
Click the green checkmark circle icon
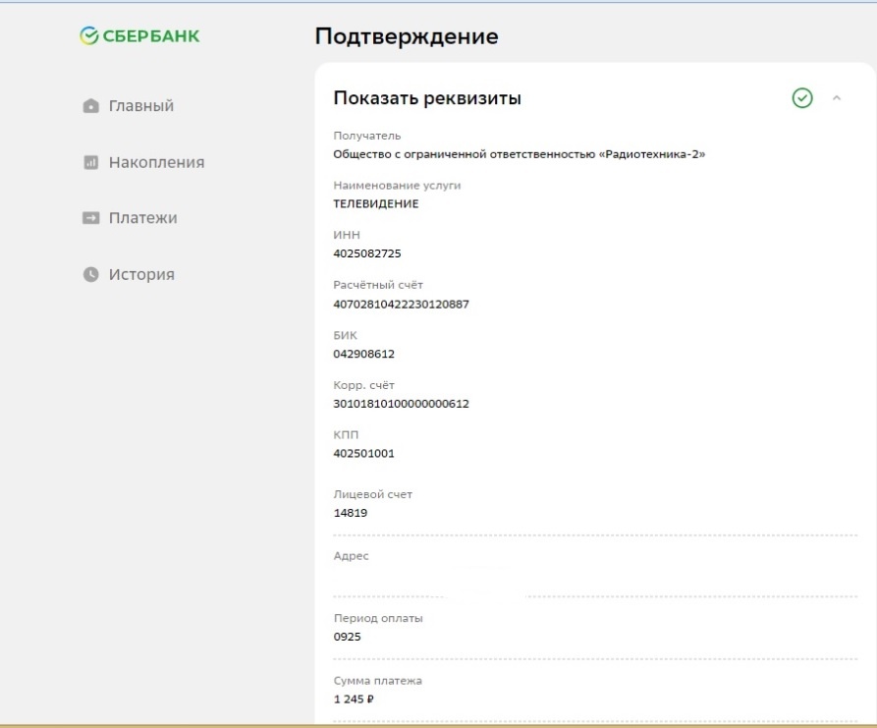[802, 98]
